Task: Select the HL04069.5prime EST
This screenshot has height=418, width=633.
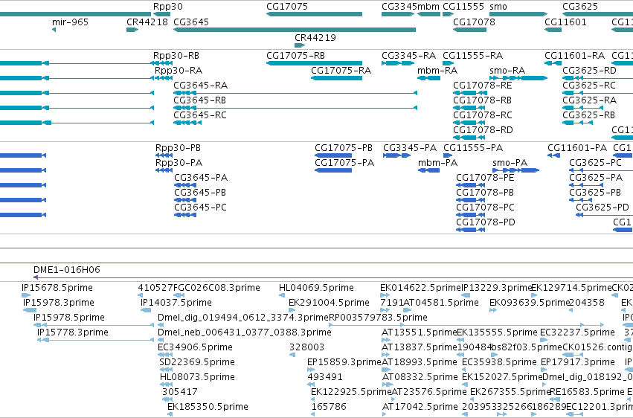Action: (x=282, y=296)
